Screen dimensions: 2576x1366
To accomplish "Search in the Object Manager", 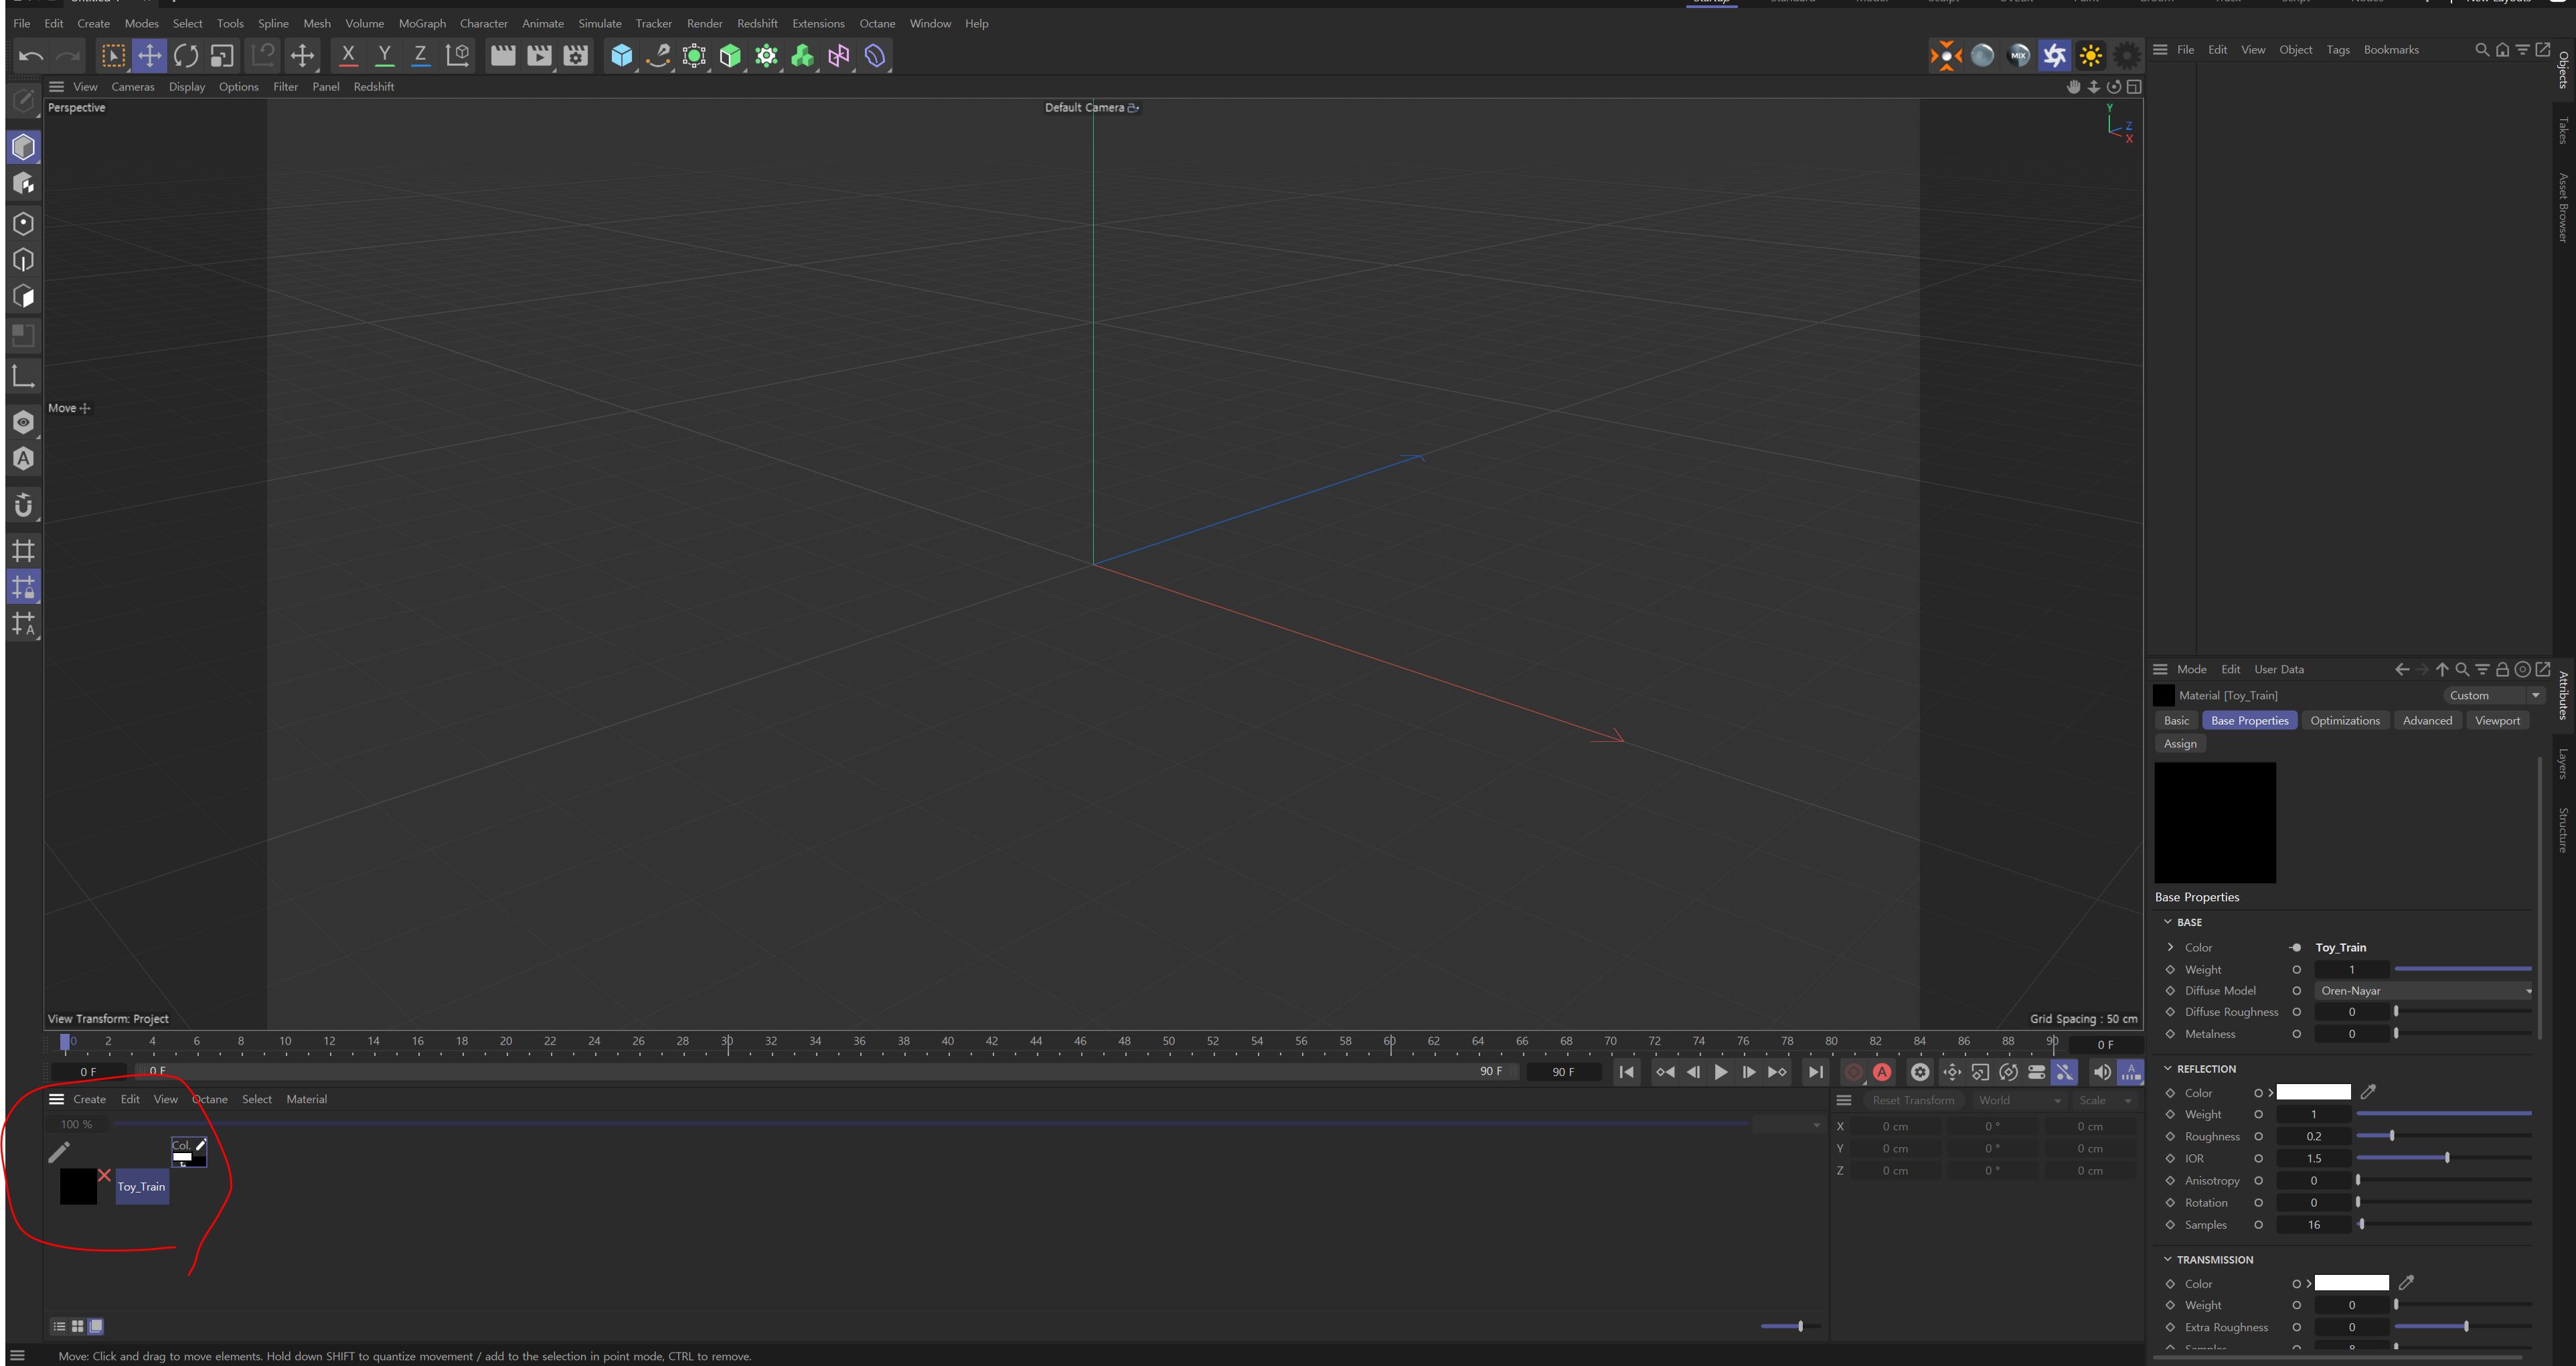I will (x=2481, y=50).
